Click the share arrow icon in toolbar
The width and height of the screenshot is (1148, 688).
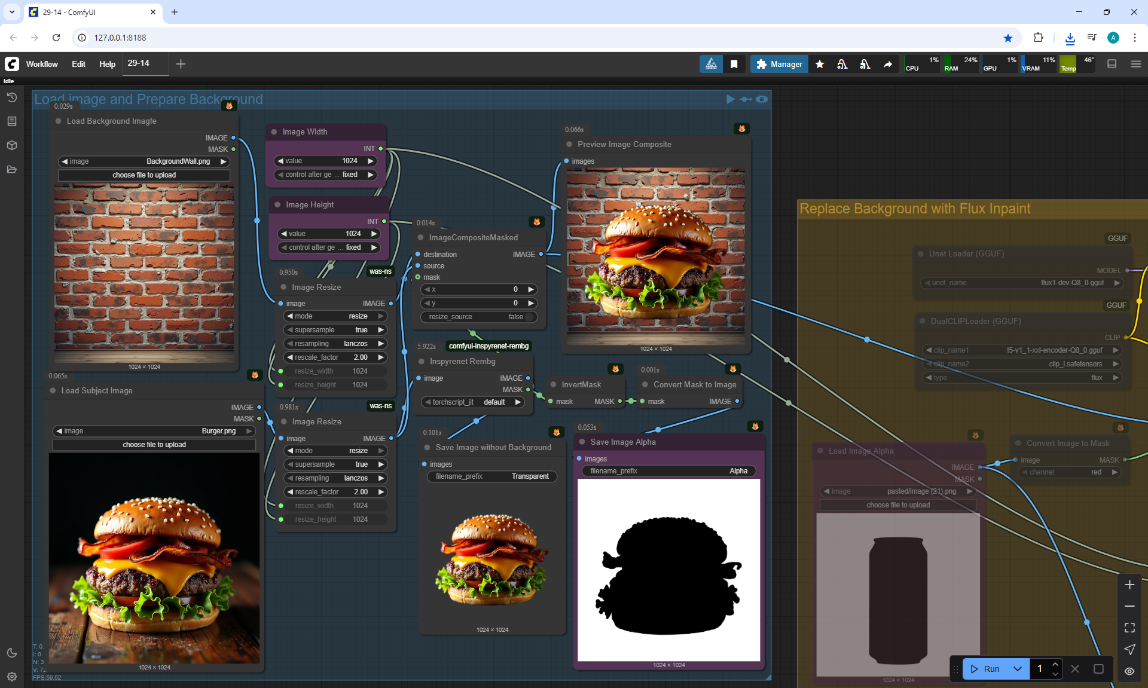888,64
